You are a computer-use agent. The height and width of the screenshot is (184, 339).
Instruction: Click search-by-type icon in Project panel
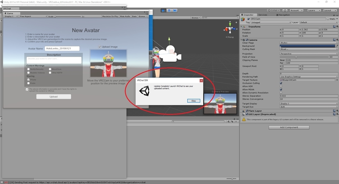point(228,121)
